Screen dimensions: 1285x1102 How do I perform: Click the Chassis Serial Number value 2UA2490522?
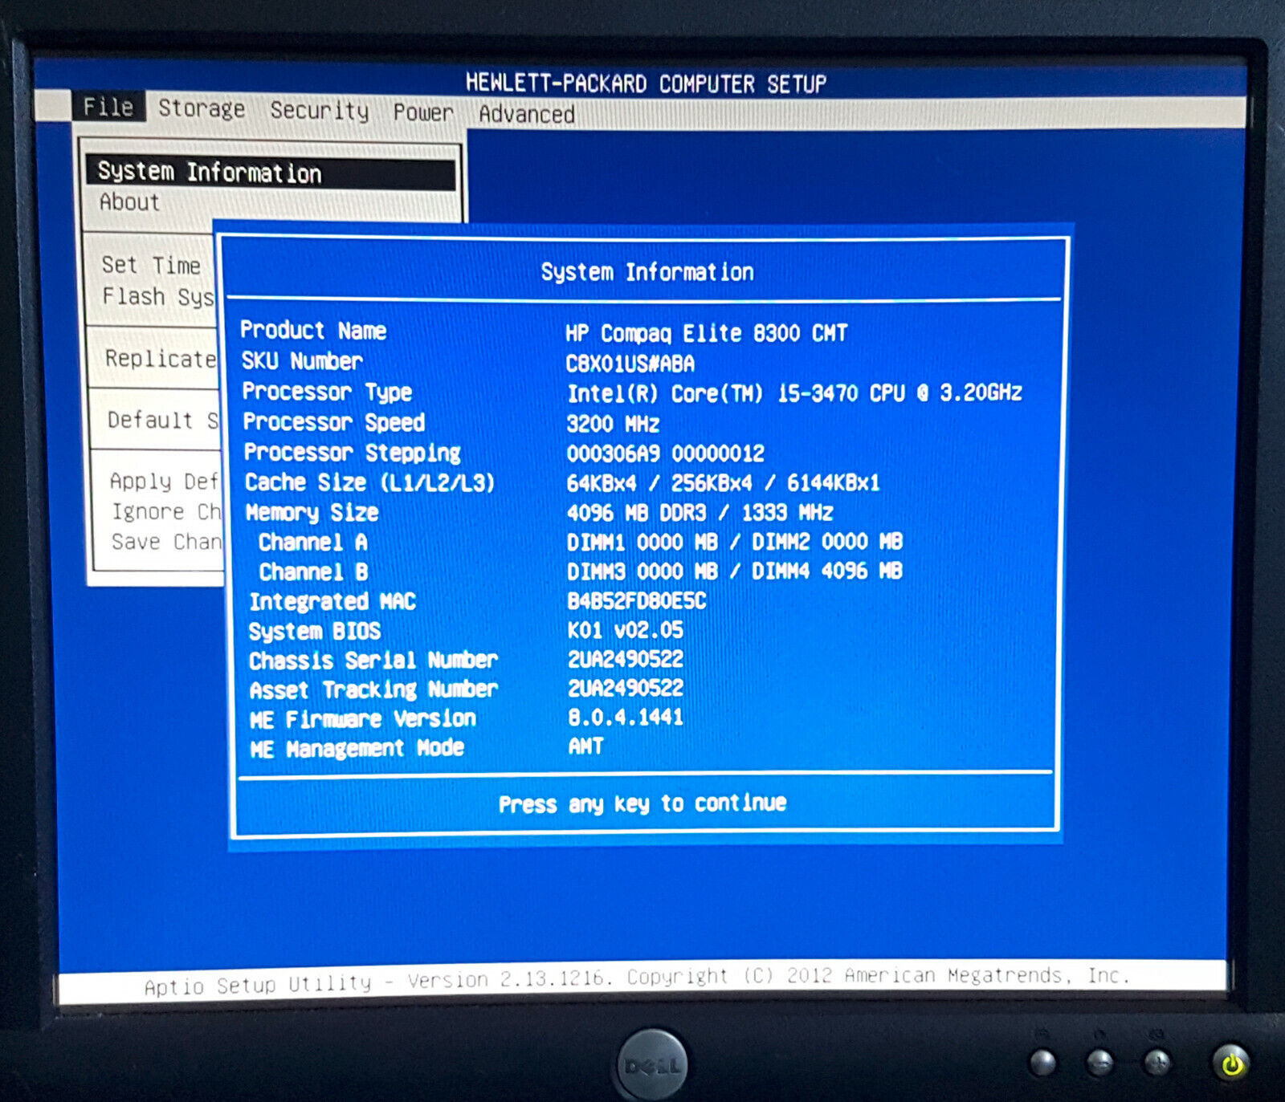pos(626,659)
